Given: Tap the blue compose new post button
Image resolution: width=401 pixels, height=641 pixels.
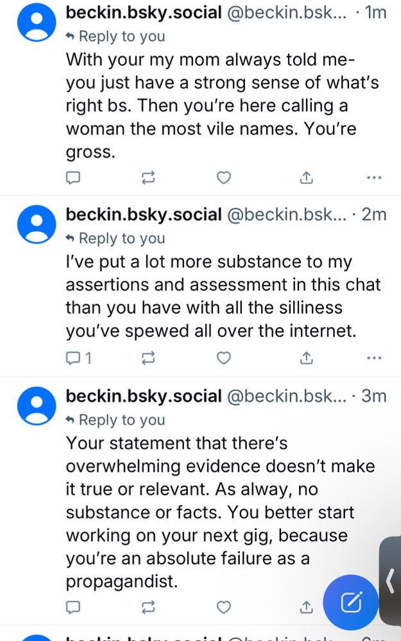Looking at the screenshot, I should [351, 601].
